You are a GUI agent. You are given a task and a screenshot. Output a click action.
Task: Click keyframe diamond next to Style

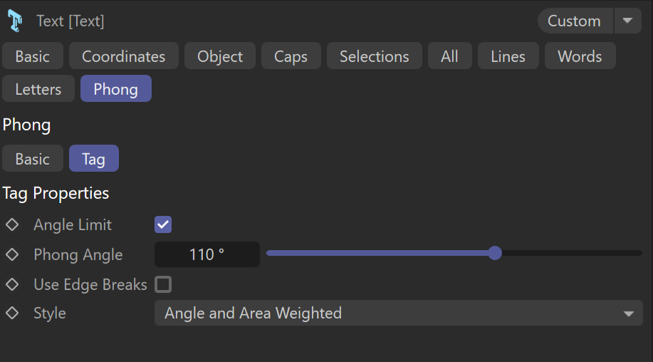pos(12,313)
